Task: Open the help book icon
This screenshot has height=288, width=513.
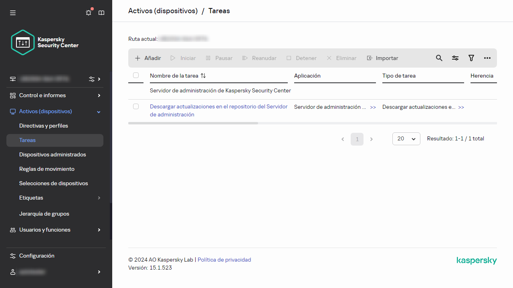Action: tap(101, 13)
